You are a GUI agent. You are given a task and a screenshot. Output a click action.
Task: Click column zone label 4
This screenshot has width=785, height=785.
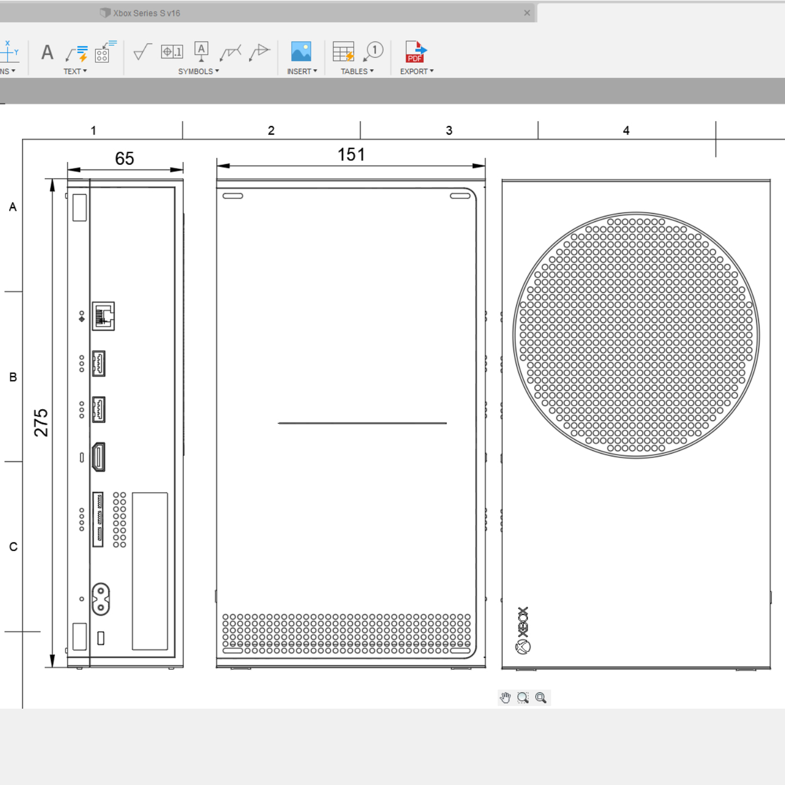[x=626, y=131]
